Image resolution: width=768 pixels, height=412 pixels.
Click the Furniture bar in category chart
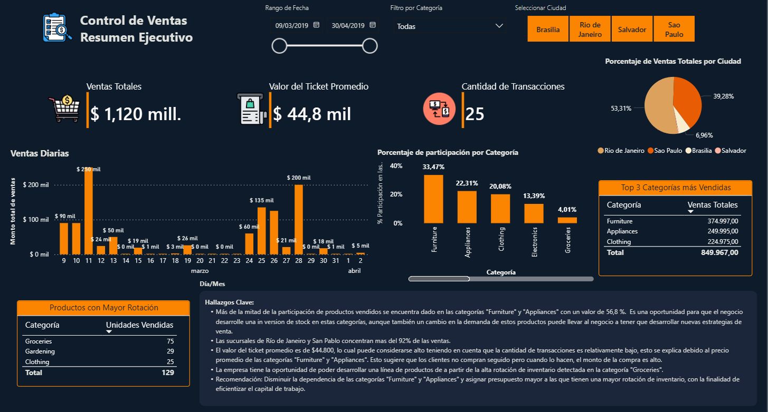tap(433, 199)
